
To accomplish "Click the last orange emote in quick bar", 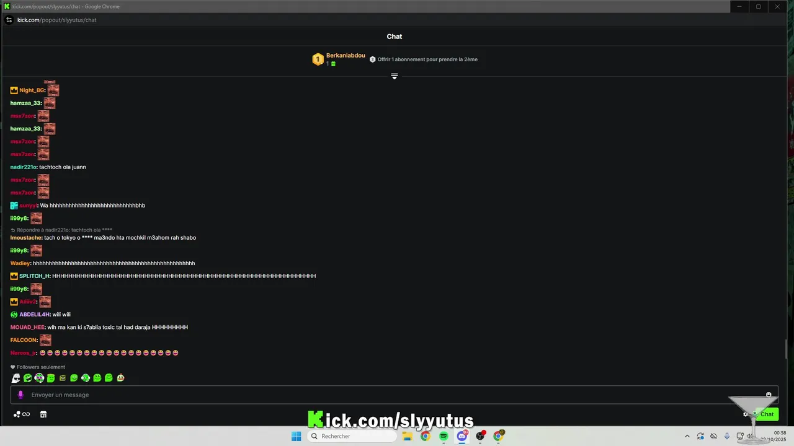I will (x=120, y=378).
